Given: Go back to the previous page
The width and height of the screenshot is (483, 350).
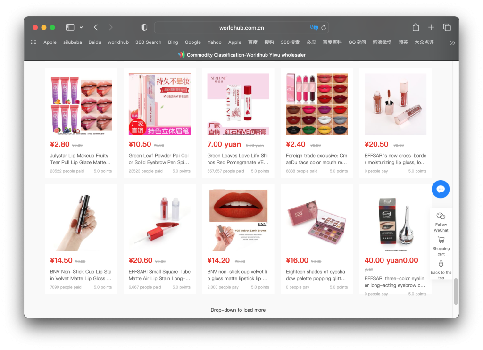Looking at the screenshot, I should (96, 27).
